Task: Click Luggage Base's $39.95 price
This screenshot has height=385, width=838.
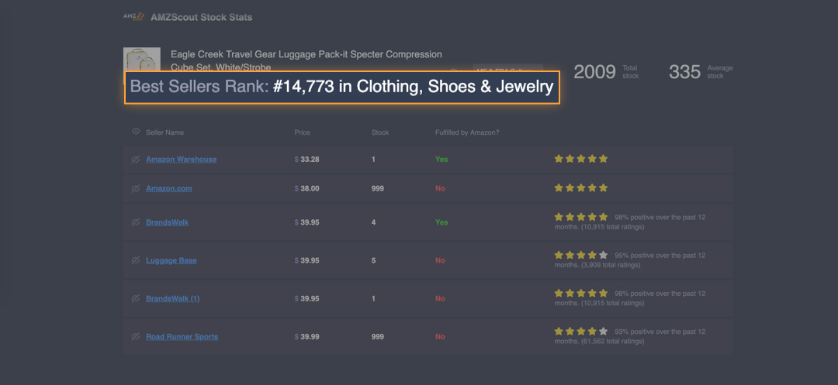Action: click(306, 261)
